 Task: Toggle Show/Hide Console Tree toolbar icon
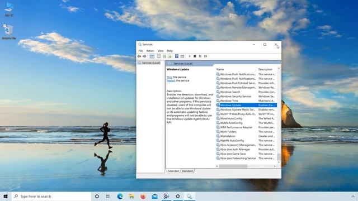(152, 56)
